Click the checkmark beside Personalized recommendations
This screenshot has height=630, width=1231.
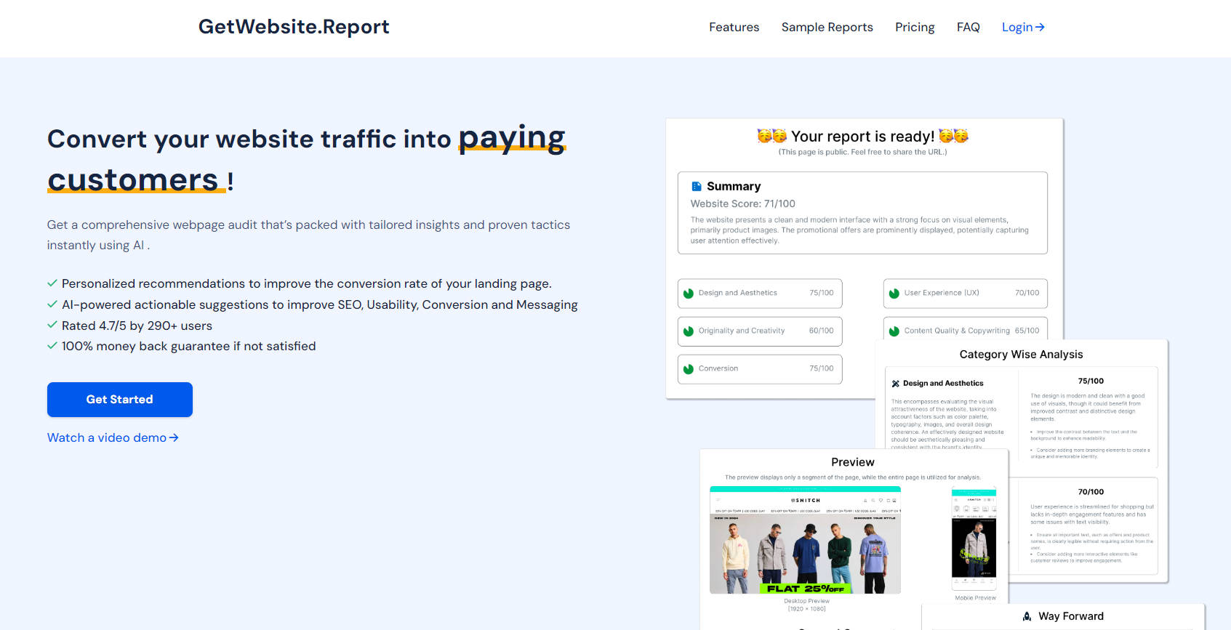(52, 283)
